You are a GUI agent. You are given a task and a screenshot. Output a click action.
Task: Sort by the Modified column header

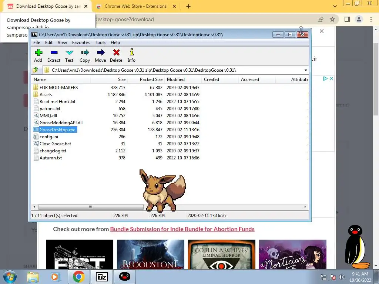tap(183, 80)
